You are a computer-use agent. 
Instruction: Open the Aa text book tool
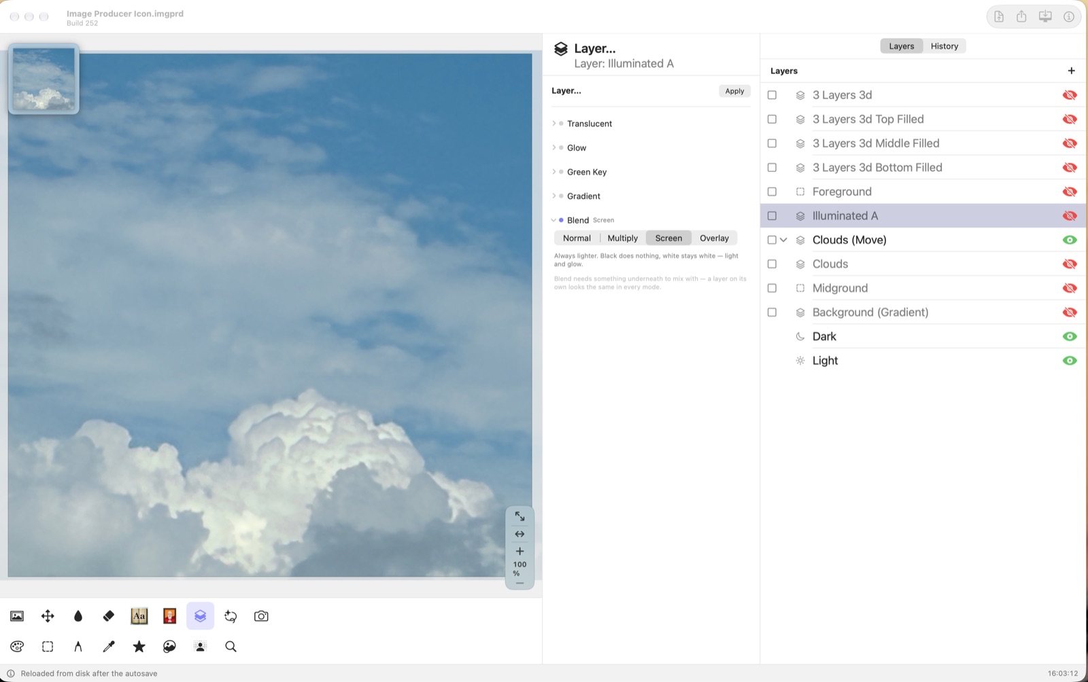click(139, 616)
